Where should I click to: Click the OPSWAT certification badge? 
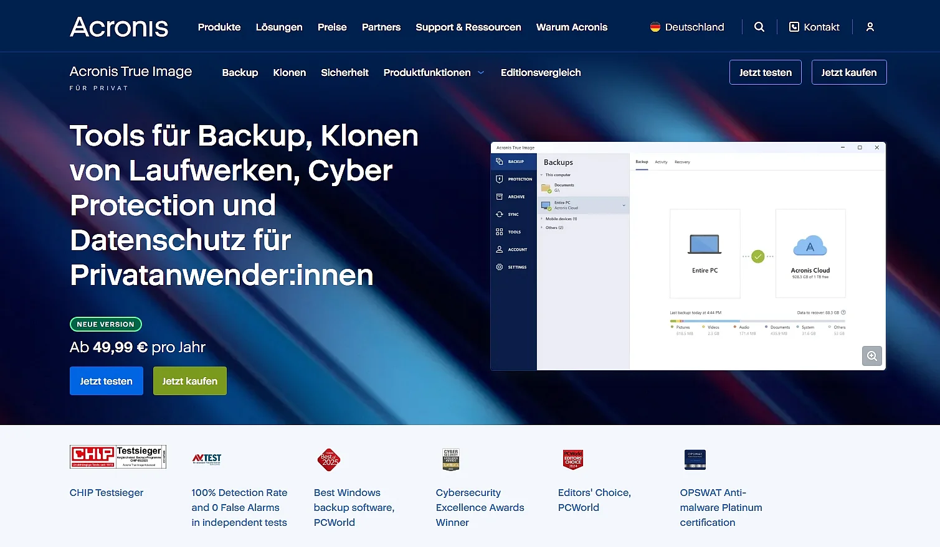[x=695, y=459]
